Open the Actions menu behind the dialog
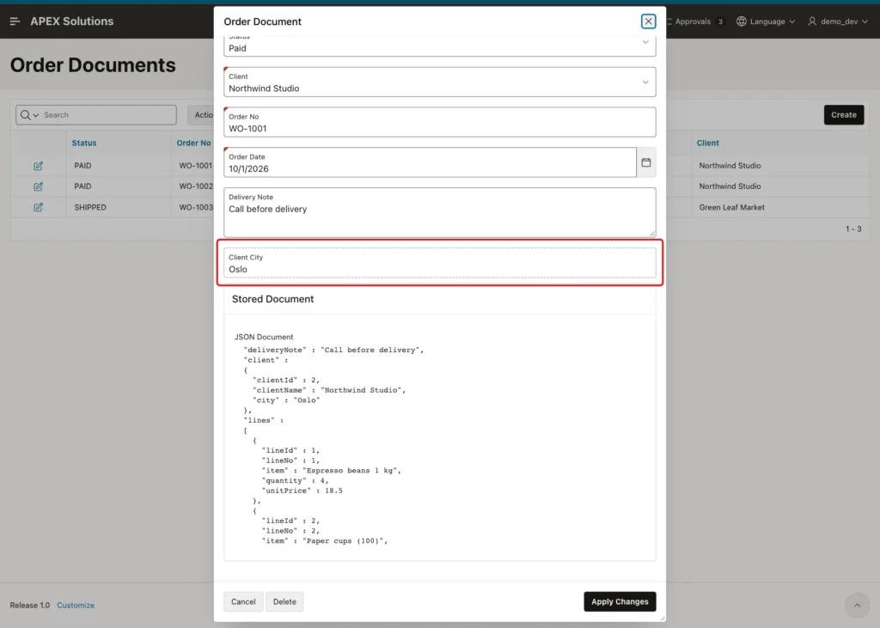This screenshot has width=880, height=628. 201,114
